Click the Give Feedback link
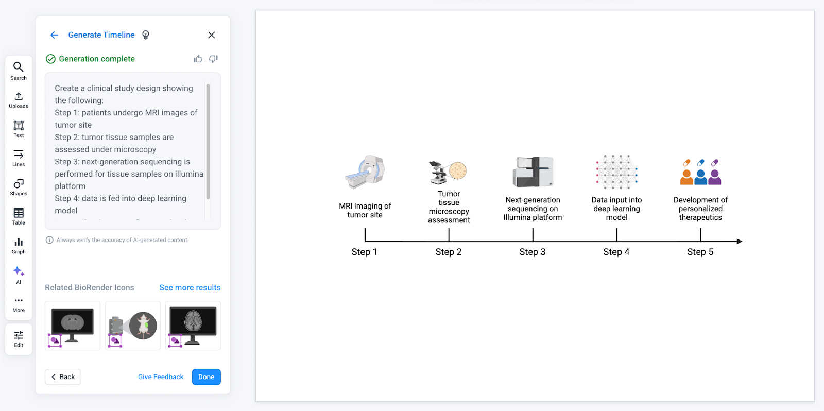The width and height of the screenshot is (824, 411). pos(160,376)
